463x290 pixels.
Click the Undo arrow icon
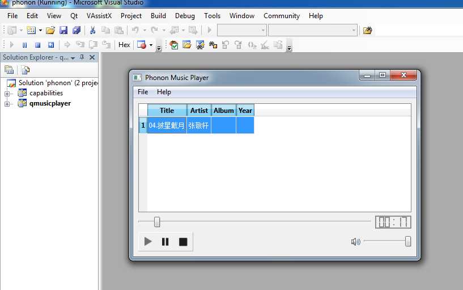135,30
